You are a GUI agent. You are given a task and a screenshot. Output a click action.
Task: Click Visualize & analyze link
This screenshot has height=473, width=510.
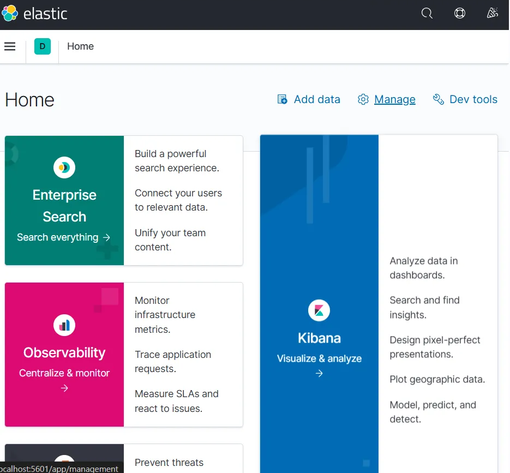click(x=319, y=358)
